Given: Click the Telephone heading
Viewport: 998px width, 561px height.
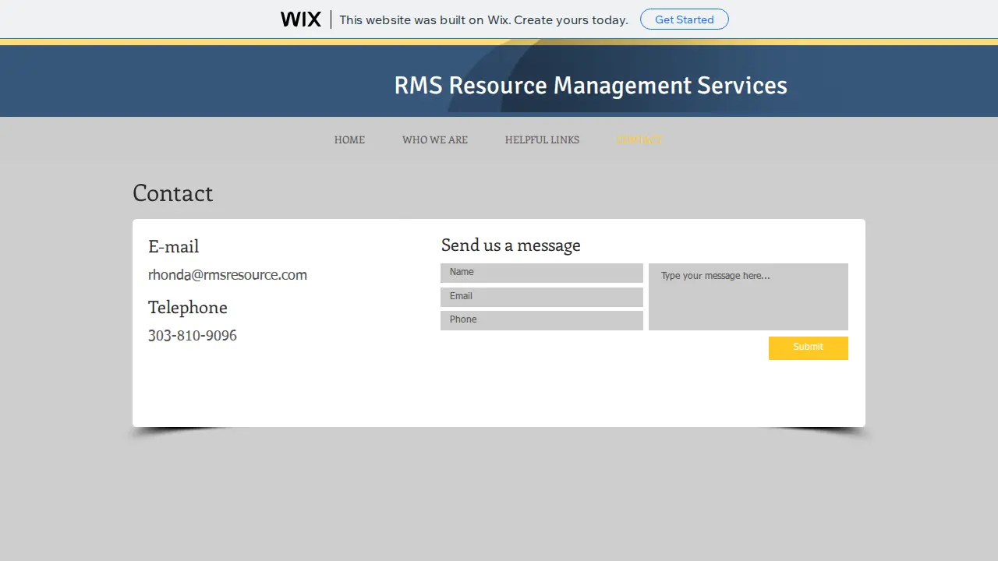Looking at the screenshot, I should 188,307.
